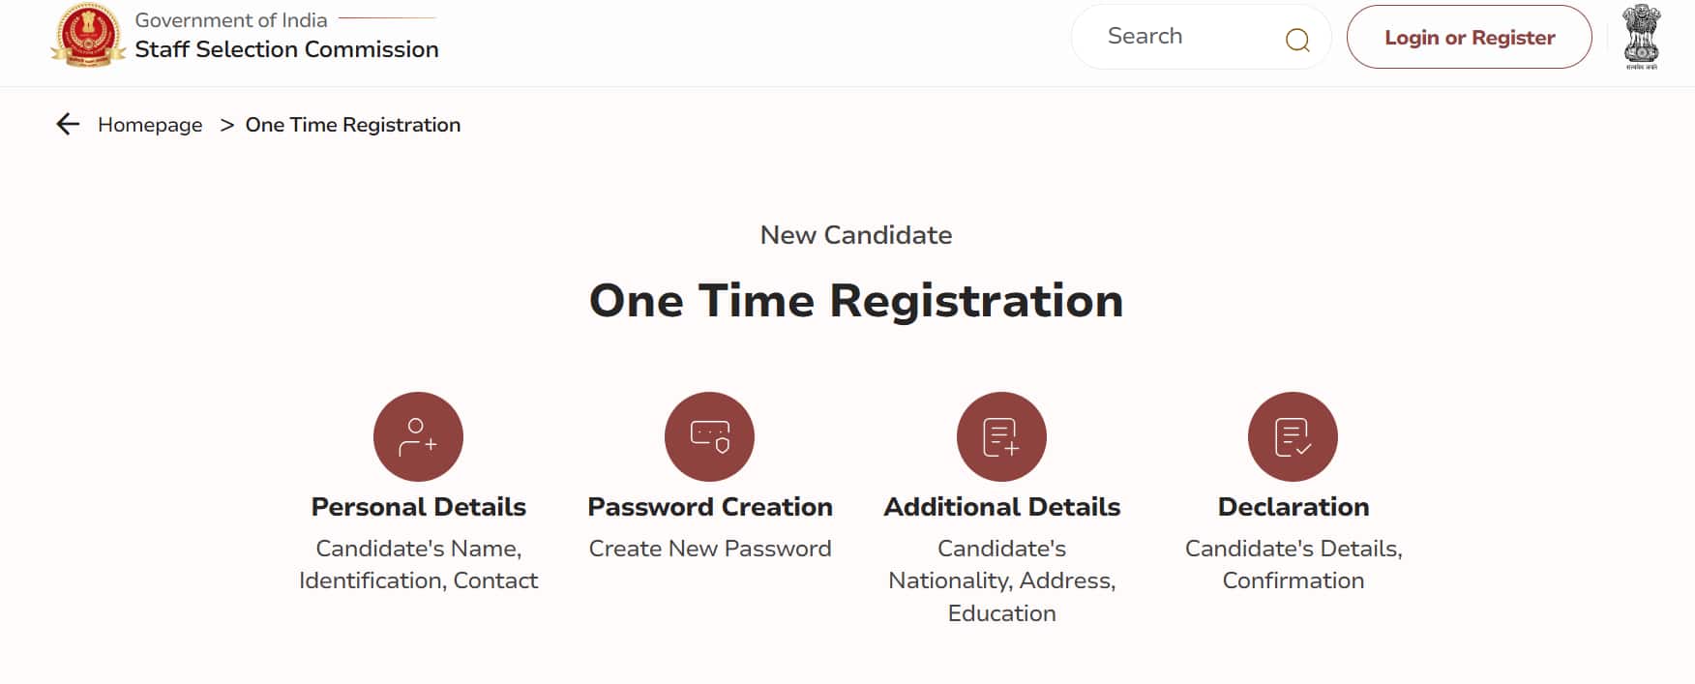Open Login or Register

pos(1469,37)
